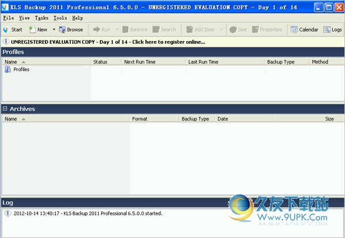The image size is (345, 238).
Task: Click the info icon of log entry
Action: (x=7, y=213)
